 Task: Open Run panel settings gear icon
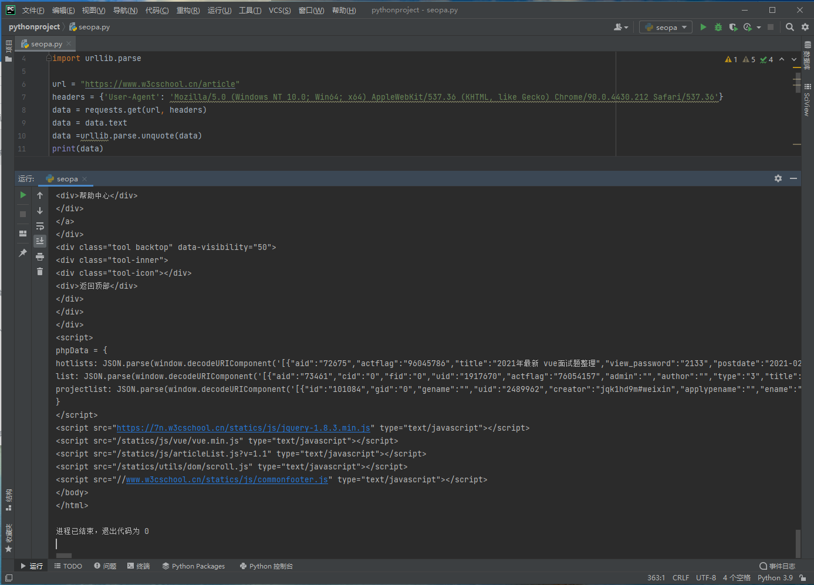(778, 178)
